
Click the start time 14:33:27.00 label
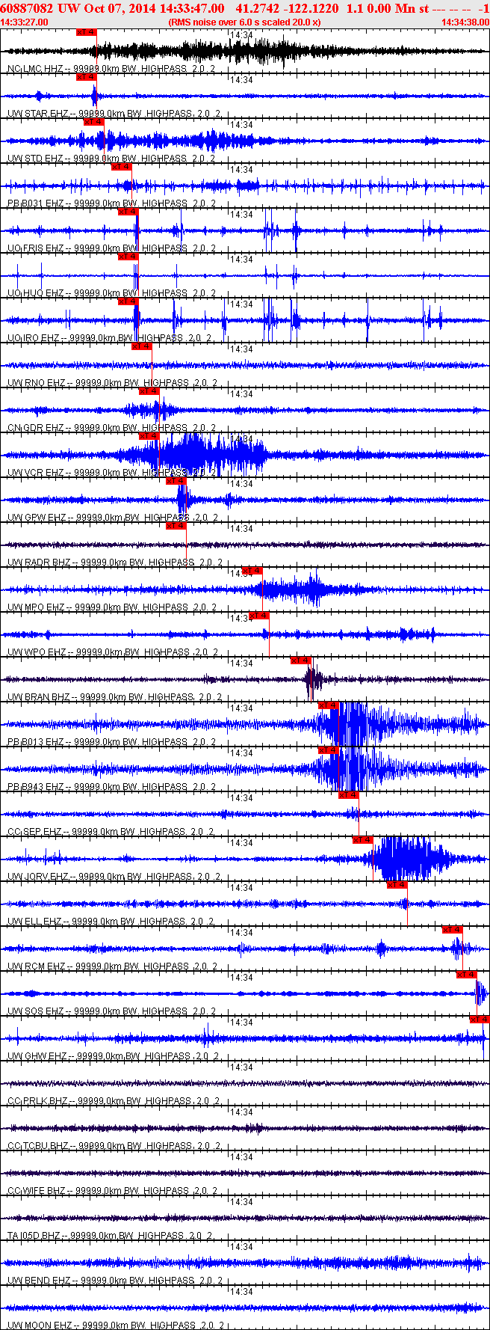click(25, 22)
